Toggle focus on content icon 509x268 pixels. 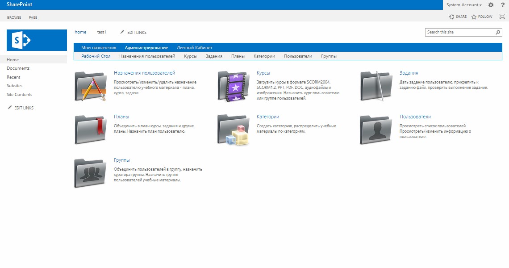point(502,17)
